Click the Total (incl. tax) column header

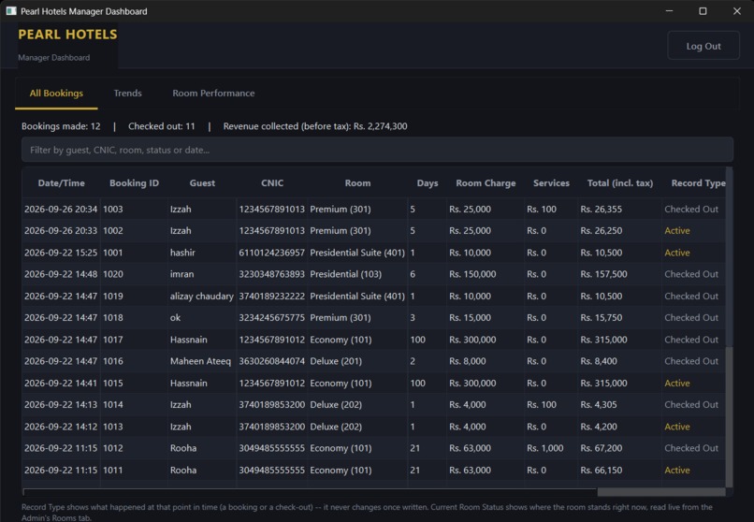620,183
